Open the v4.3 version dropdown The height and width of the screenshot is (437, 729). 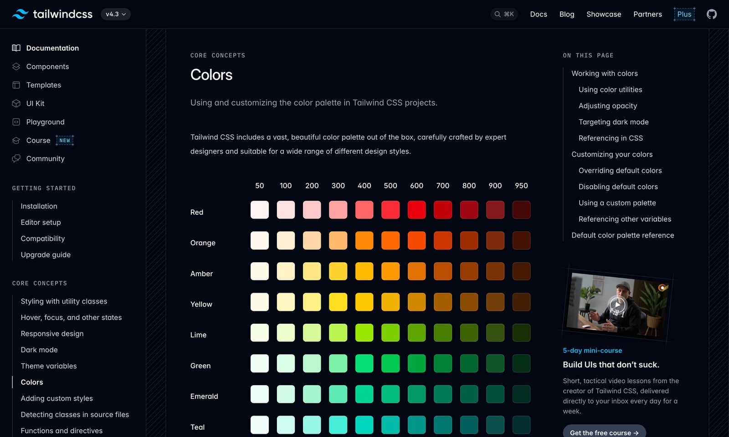tap(116, 14)
